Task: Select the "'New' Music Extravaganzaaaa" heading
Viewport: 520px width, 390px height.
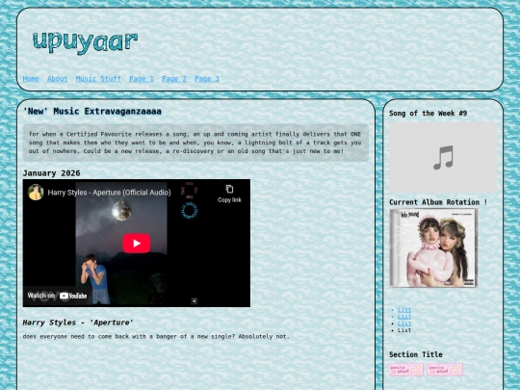Action: point(92,111)
